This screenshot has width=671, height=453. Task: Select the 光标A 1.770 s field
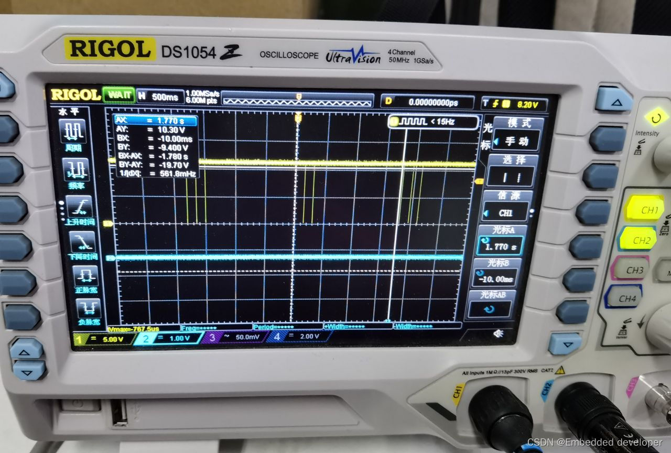click(500, 241)
